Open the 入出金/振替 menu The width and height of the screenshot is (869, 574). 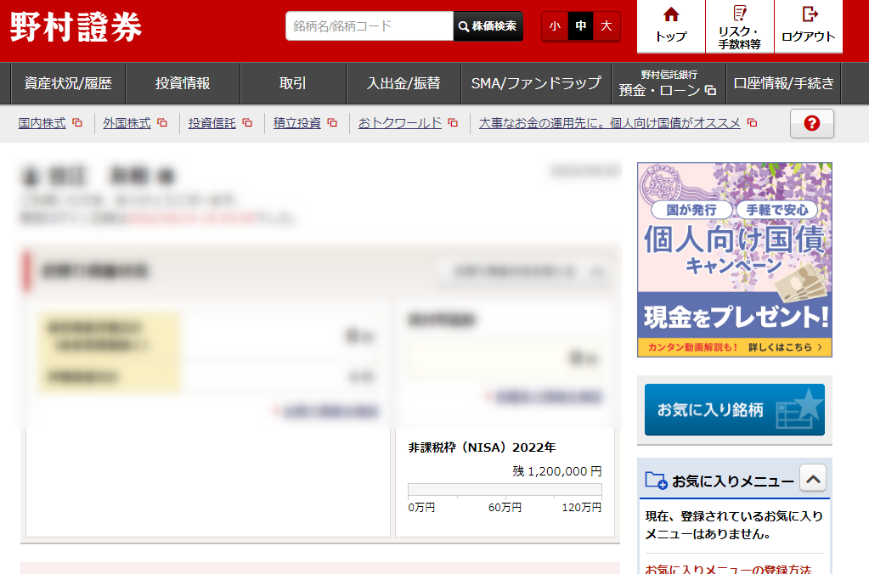pyautogui.click(x=403, y=83)
